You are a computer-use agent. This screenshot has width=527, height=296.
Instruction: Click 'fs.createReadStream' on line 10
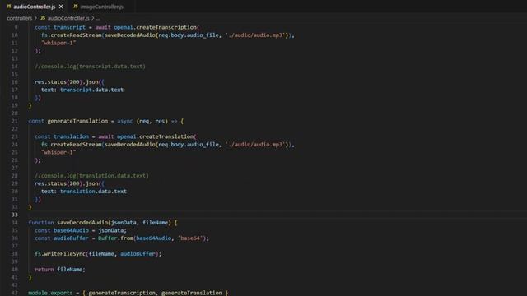(x=72, y=35)
